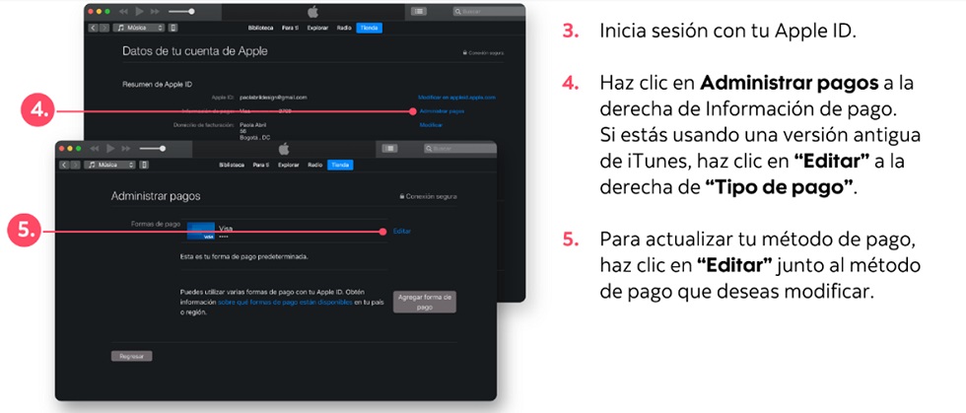Click the 'Administrar pagos' page heading
966x413 pixels.
[156, 196]
